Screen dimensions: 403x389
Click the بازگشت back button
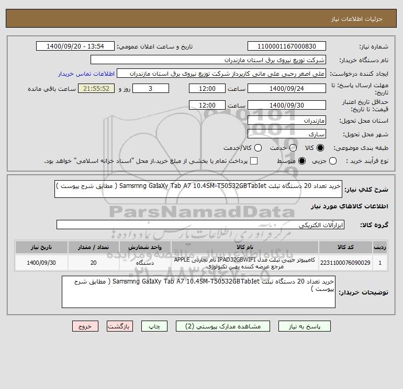point(120,326)
